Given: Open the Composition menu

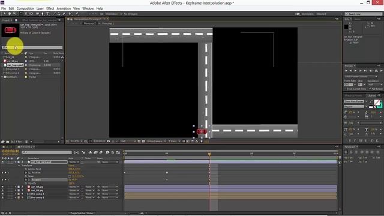Looking at the screenshot, I should tap(25, 8).
